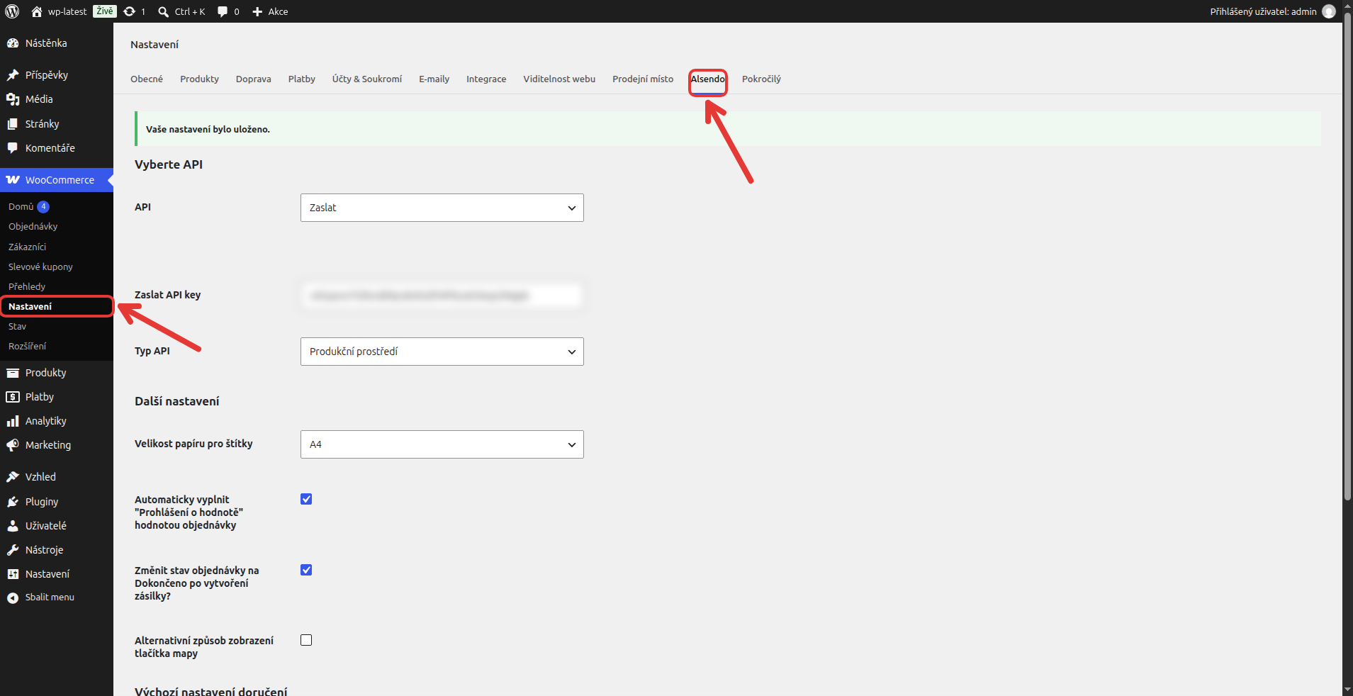Open Rozšíření submenu link
Image resolution: width=1353 pixels, height=696 pixels.
pyautogui.click(x=28, y=346)
